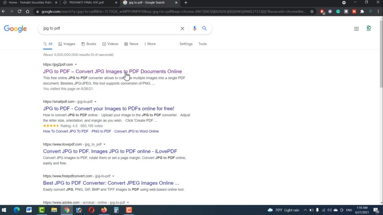Screen dimensions: 383x215
Task: Open the Extensions puzzle piece menu
Action: click(x=362, y=12)
